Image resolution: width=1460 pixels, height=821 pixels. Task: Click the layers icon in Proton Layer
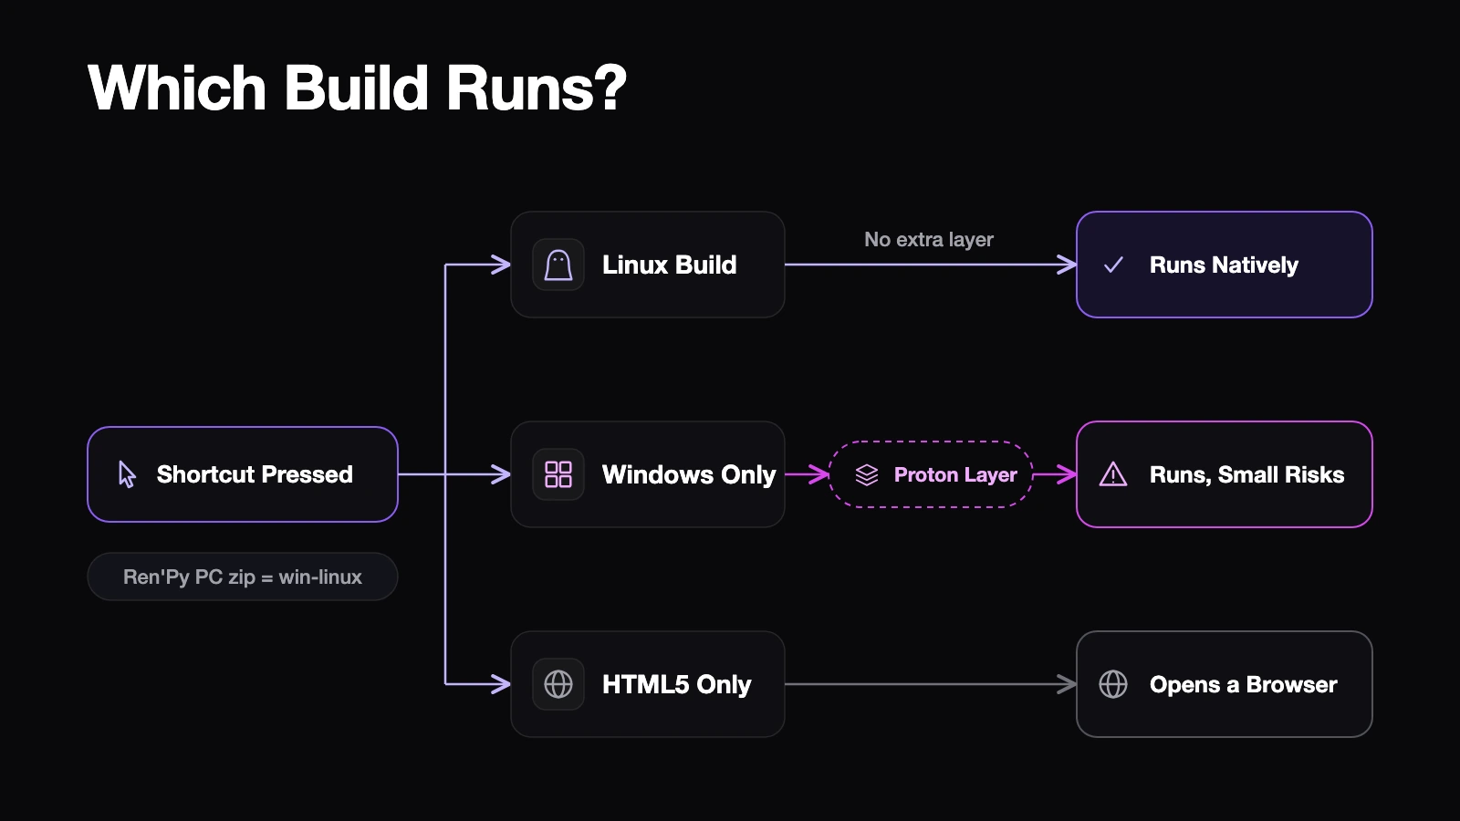[867, 474]
